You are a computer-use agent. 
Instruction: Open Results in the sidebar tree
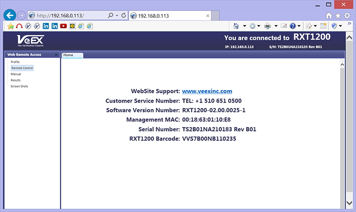point(16,80)
